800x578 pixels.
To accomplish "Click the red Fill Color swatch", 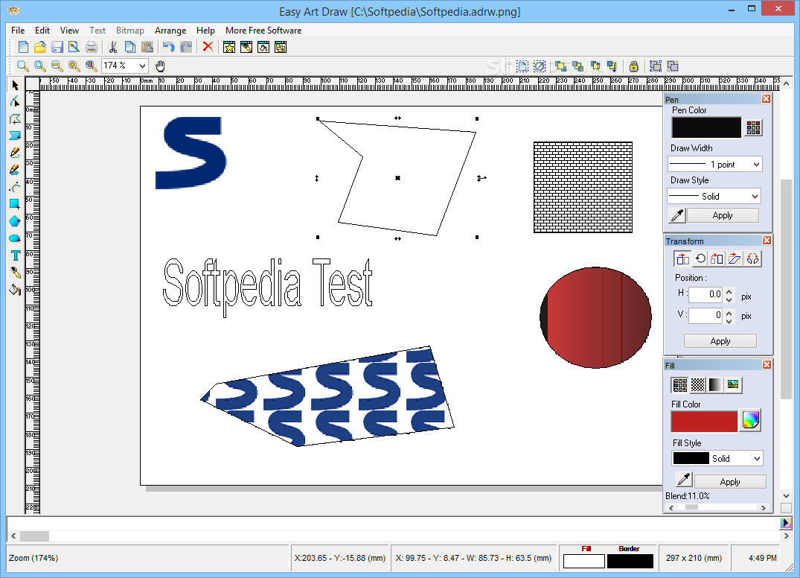I will pos(704,422).
